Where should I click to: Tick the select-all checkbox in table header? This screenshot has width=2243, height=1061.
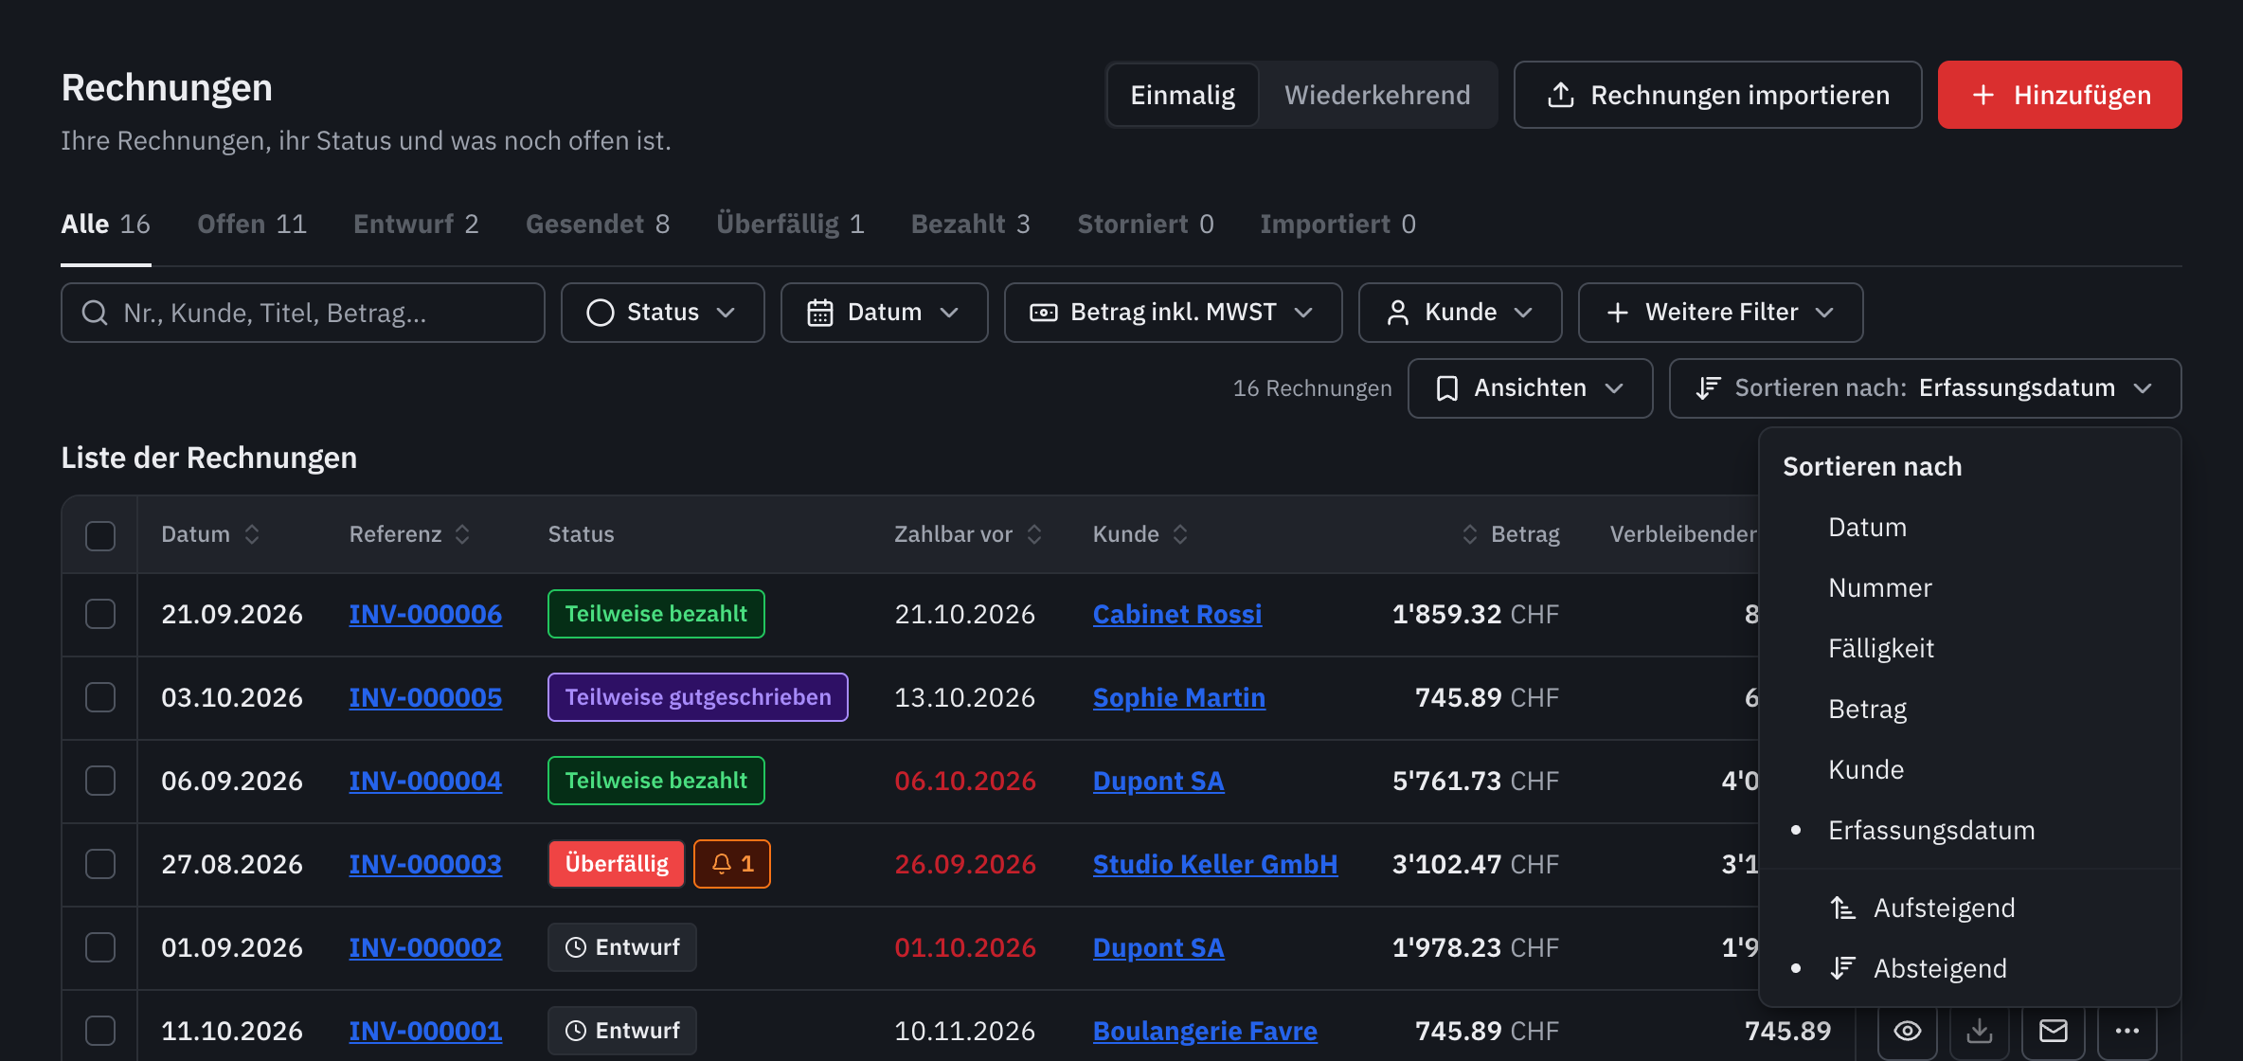click(100, 535)
